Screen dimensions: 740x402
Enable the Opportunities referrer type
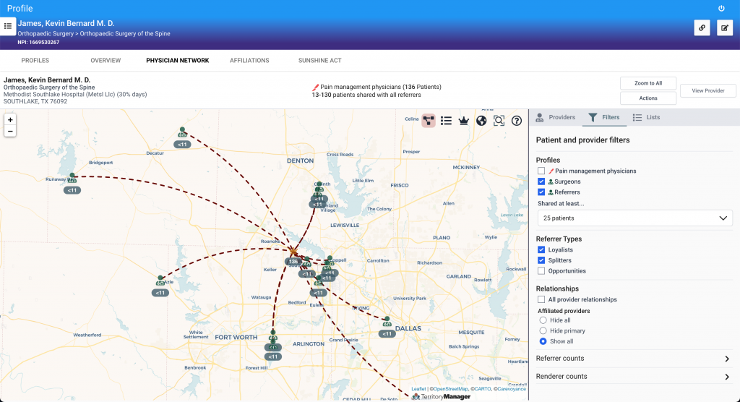point(541,271)
